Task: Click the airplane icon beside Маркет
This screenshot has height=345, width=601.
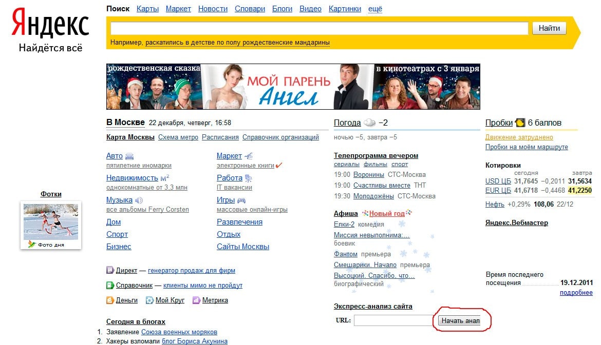Action: pos(249,156)
